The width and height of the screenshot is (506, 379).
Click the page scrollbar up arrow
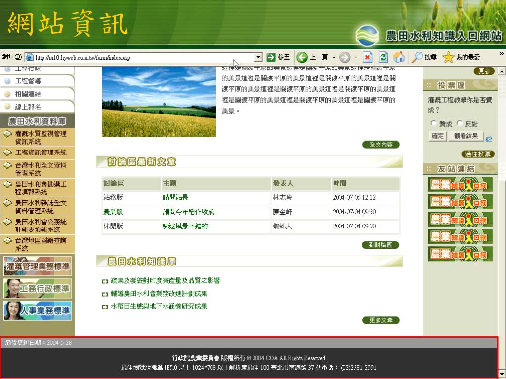tap(502, 71)
